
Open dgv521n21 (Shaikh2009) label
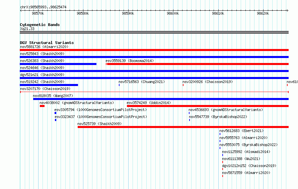click(x=42, y=75)
